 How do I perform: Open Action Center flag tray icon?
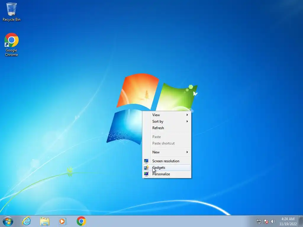click(x=266, y=221)
